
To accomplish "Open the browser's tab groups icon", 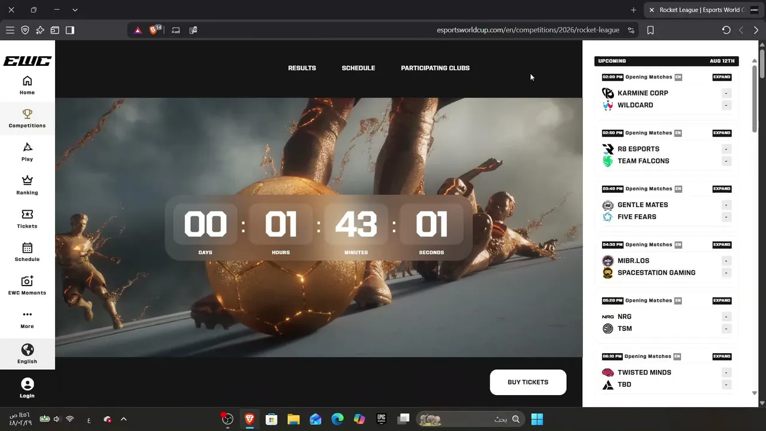I will 55,30.
